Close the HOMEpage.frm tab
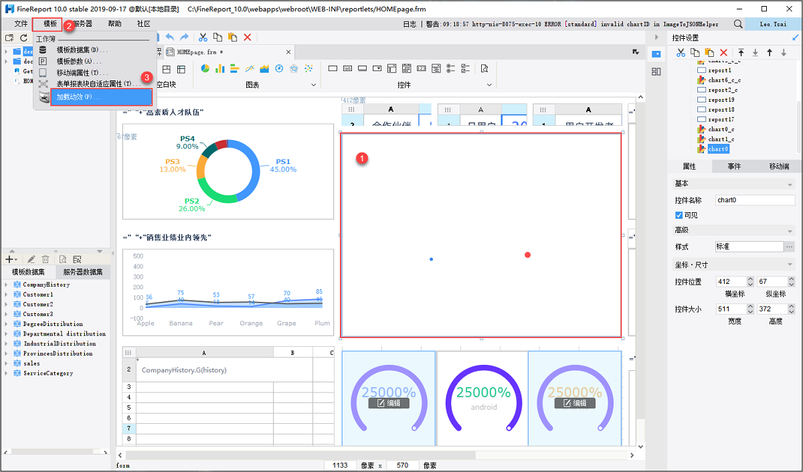 289,52
